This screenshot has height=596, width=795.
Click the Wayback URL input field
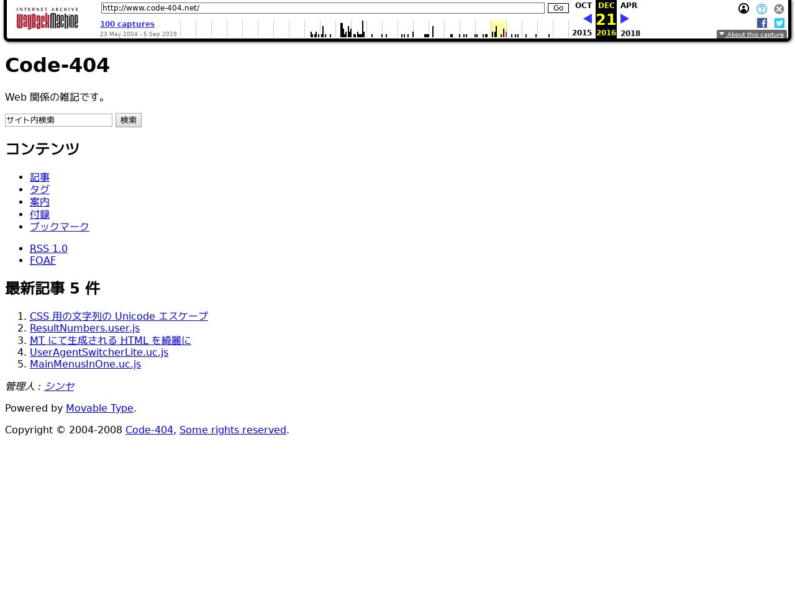pos(322,8)
